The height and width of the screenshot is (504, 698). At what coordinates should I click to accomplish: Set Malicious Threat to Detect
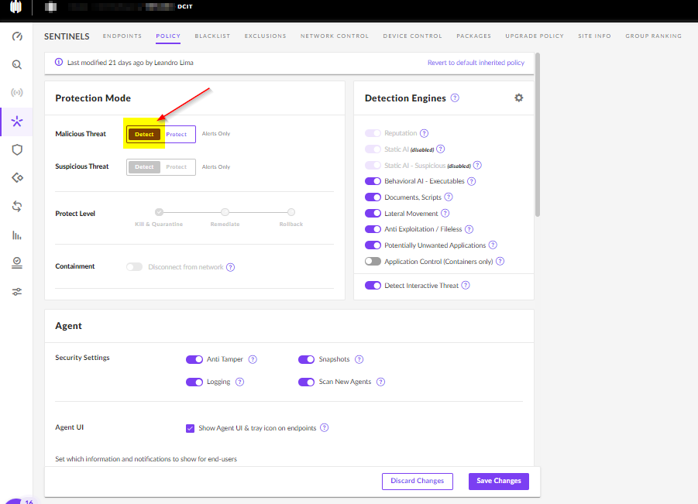point(144,135)
